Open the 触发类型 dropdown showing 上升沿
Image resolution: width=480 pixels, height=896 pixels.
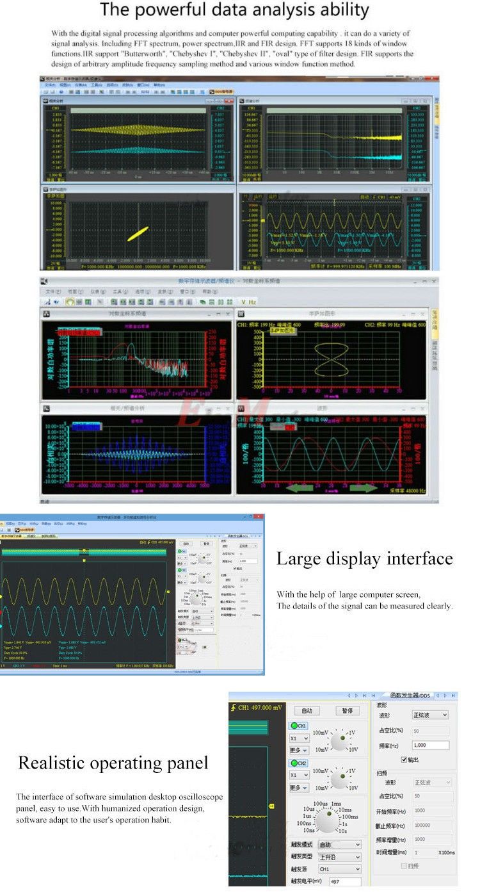[339, 857]
